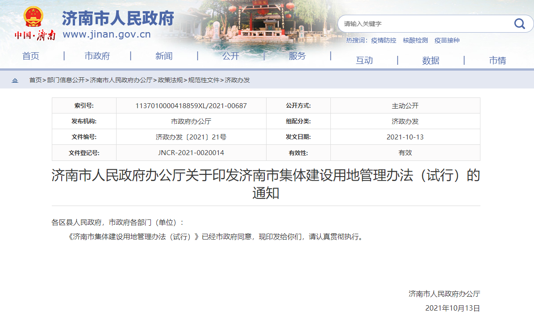Click the 济政办发 breadcrumb link
The height and width of the screenshot is (324, 534).
(x=237, y=80)
